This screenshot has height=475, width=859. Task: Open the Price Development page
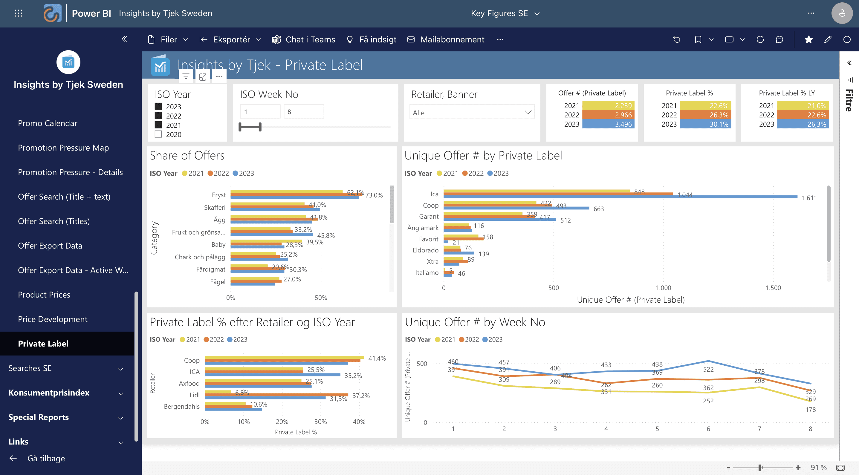53,319
